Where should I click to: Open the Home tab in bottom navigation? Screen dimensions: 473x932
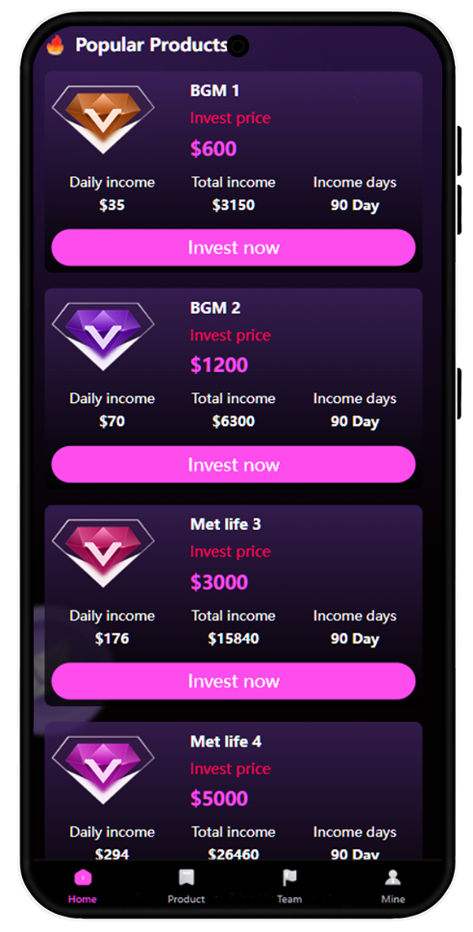pos(83,885)
